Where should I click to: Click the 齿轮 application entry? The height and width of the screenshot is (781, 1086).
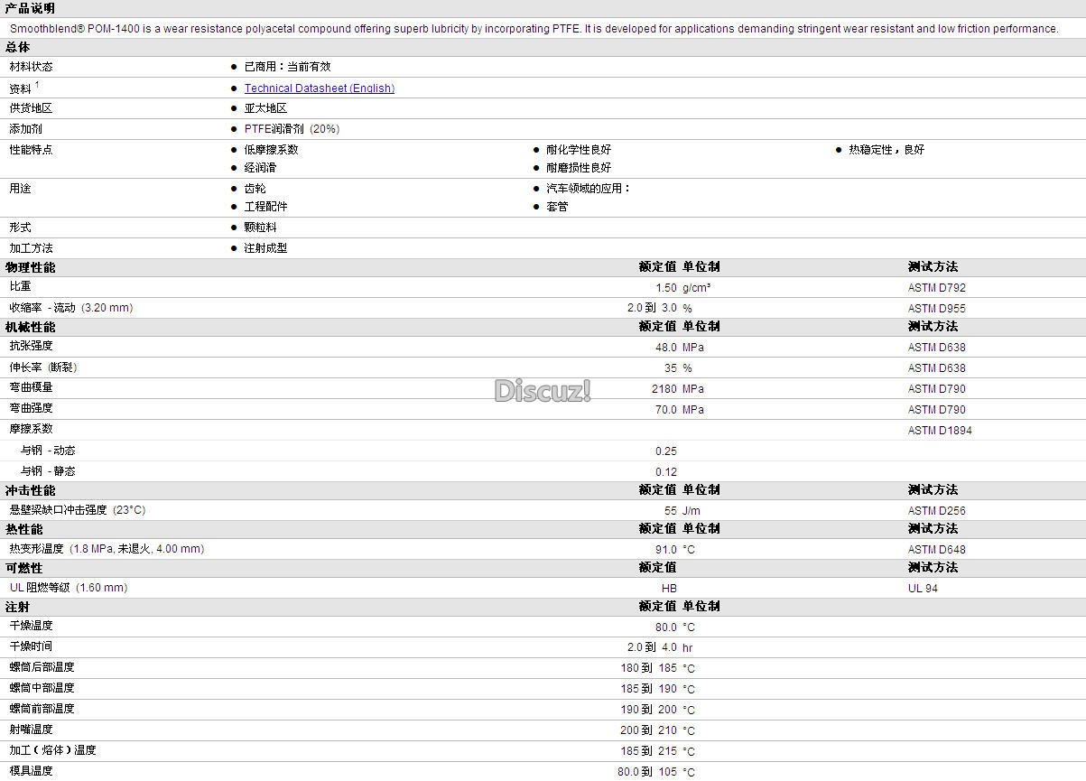tap(255, 189)
